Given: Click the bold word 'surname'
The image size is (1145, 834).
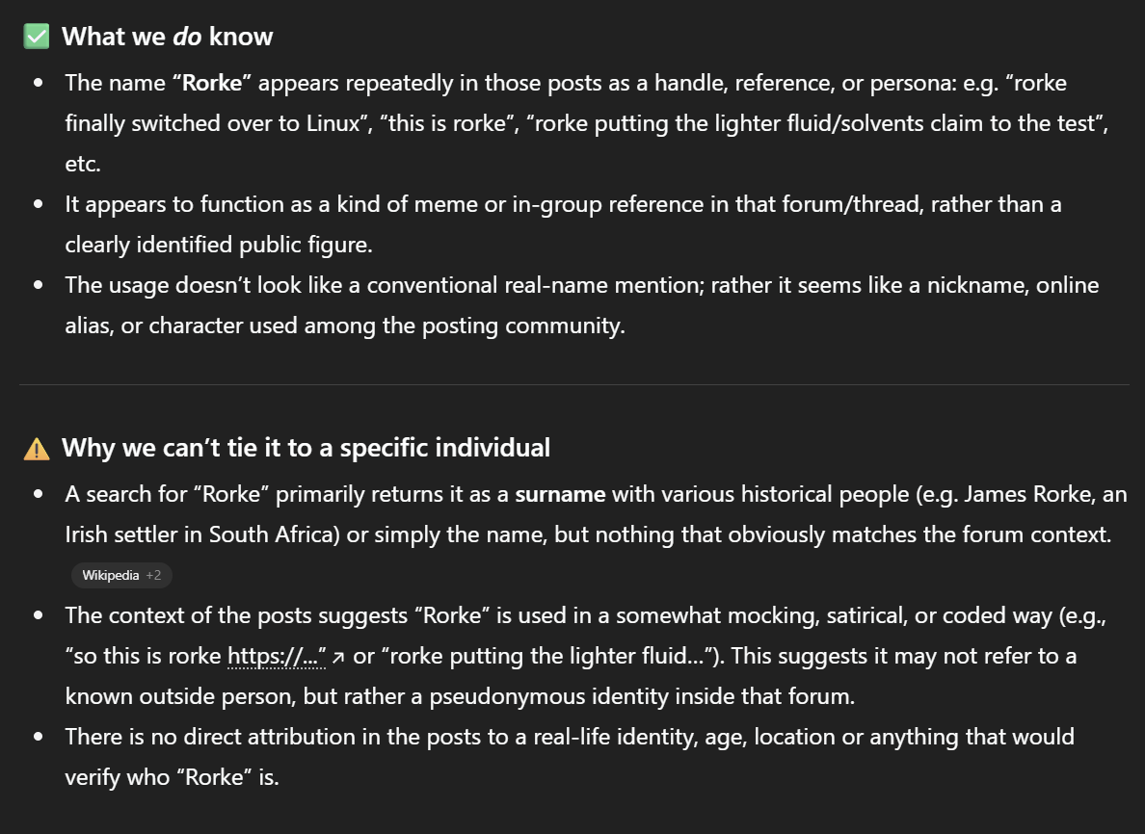Looking at the screenshot, I should (x=560, y=495).
